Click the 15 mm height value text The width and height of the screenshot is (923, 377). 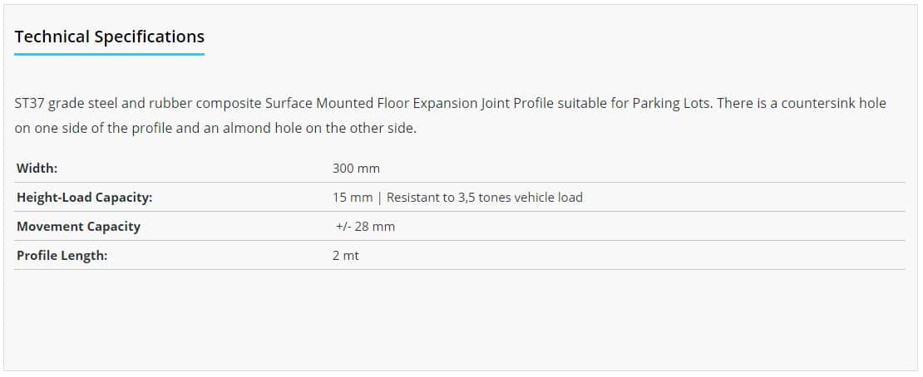(x=353, y=197)
